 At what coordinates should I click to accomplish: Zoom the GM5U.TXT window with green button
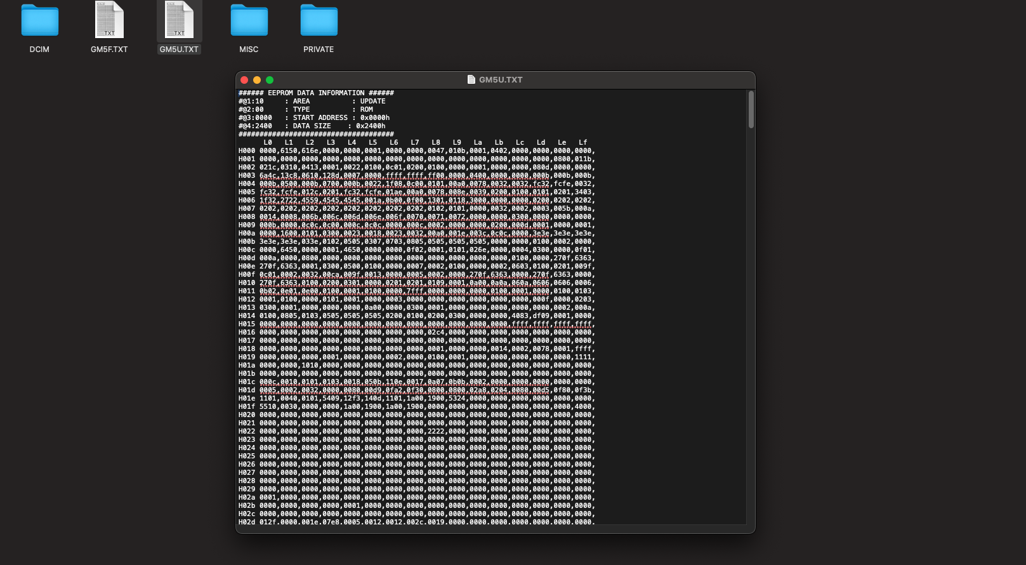pyautogui.click(x=270, y=80)
